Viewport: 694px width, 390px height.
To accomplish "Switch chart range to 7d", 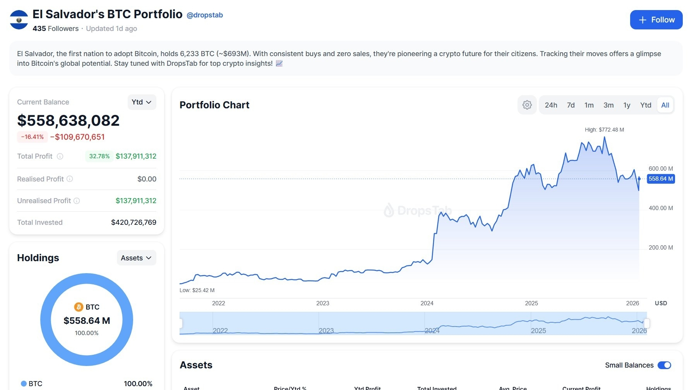I will click(571, 105).
